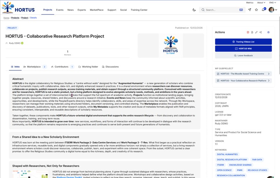Open favorites star in top bar

click(256, 9)
